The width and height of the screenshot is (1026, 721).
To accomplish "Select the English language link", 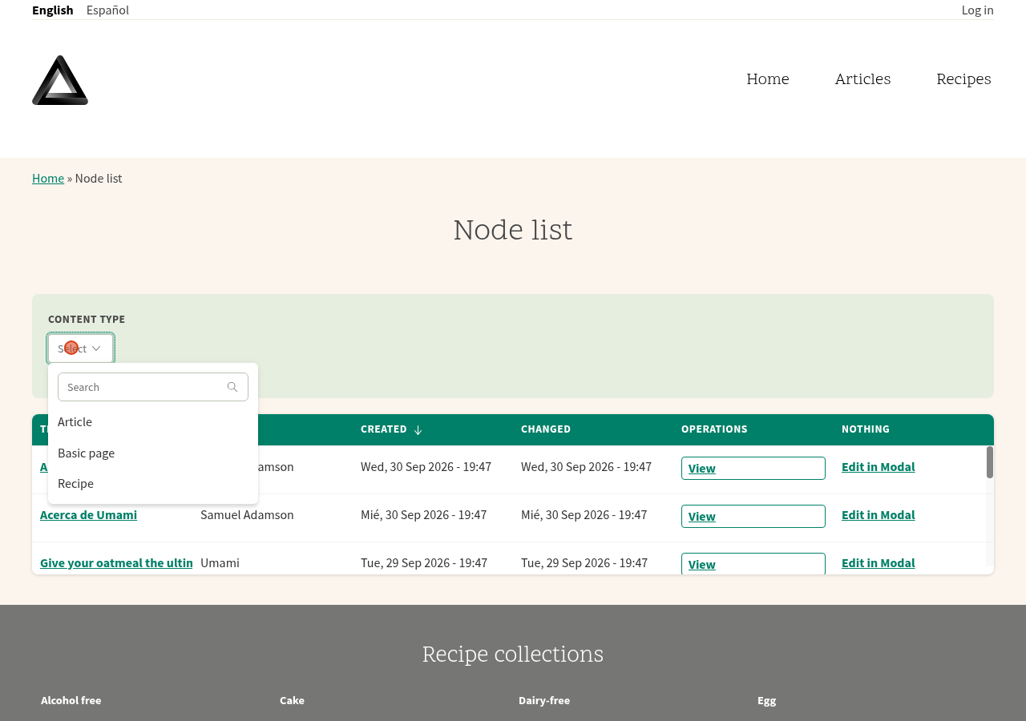I will 53,10.
